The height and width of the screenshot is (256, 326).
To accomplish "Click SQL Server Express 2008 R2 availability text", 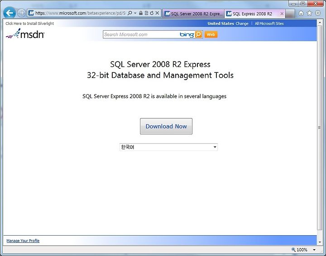I will tap(154, 96).
